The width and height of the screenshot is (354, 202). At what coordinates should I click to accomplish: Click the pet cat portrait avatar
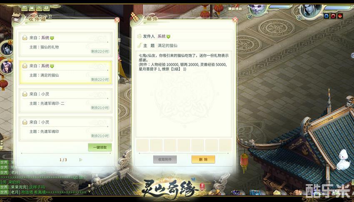tap(257, 10)
